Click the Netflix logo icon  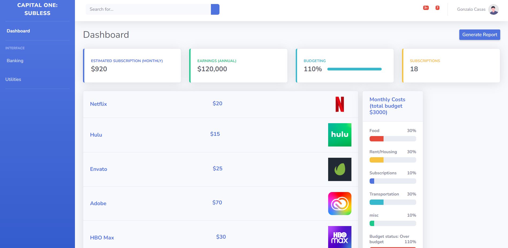[339, 104]
